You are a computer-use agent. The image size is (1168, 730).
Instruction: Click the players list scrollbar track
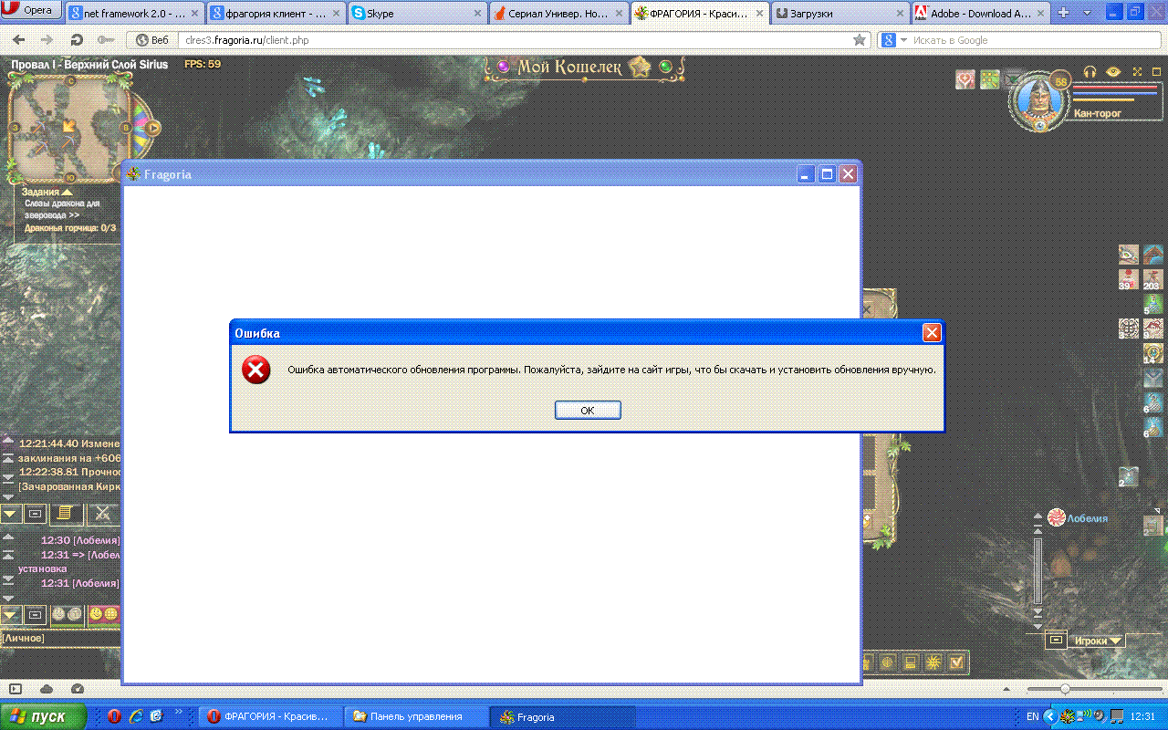[1038, 570]
